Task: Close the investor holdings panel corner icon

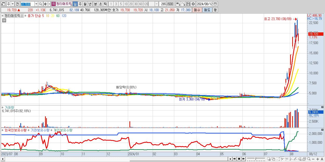Action: pyautogui.click(x=322, y=130)
